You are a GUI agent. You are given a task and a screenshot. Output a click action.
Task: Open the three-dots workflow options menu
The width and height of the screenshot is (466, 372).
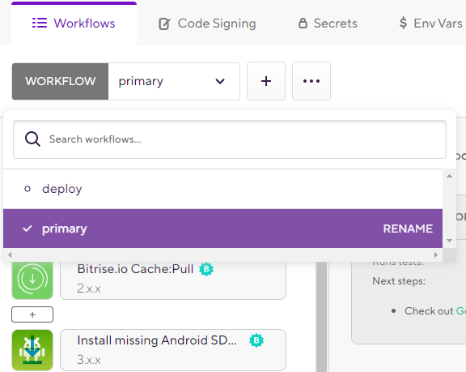(311, 81)
